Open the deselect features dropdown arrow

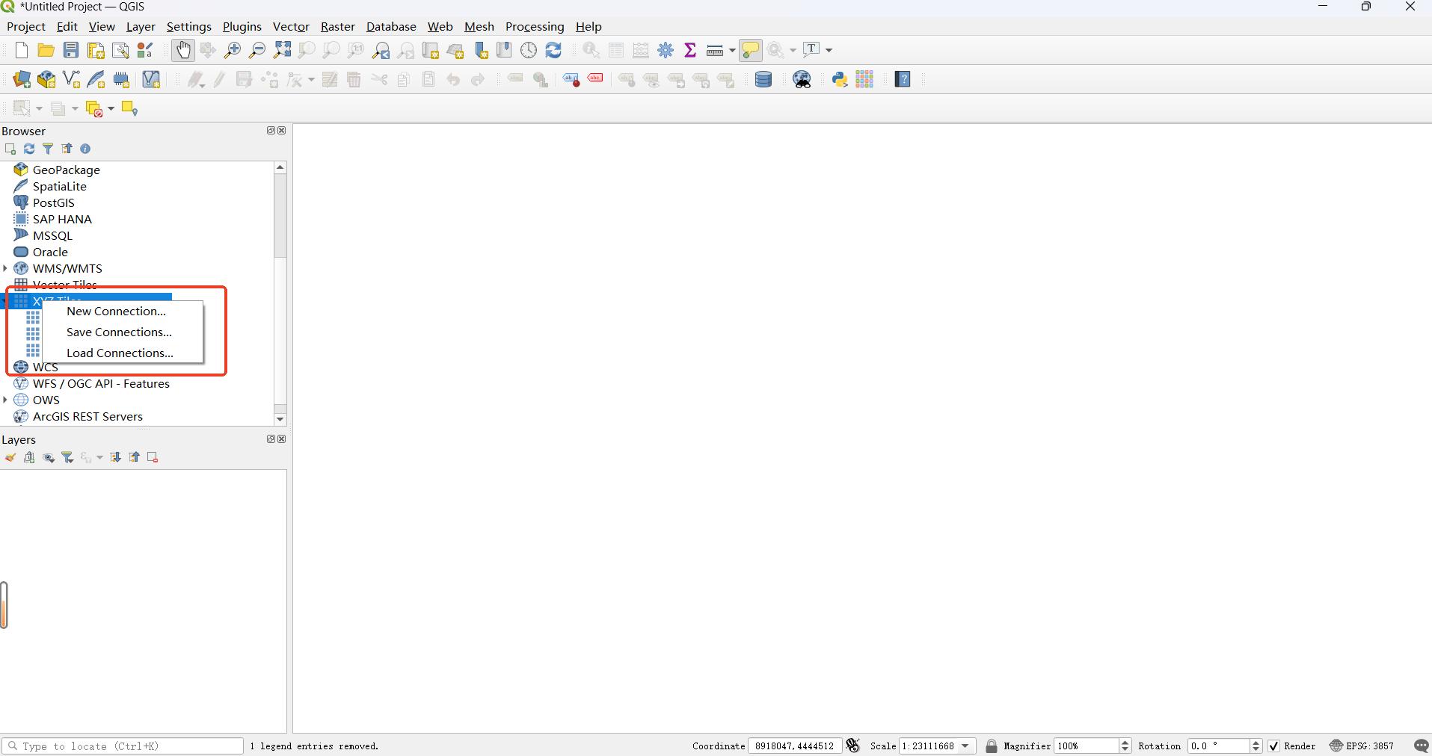[x=111, y=109]
